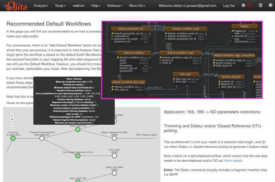This screenshot has width=275, height=182.
Task: Click the data_type table header in schema
Action: coord(186,74)
